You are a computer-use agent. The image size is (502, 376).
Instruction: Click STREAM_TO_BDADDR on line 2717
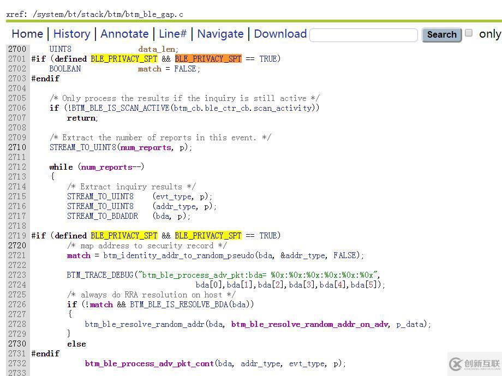pyautogui.click(x=103, y=216)
